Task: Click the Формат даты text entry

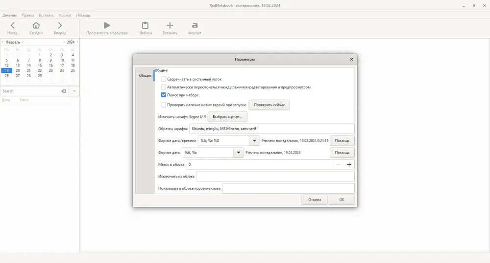Action: (x=207, y=153)
